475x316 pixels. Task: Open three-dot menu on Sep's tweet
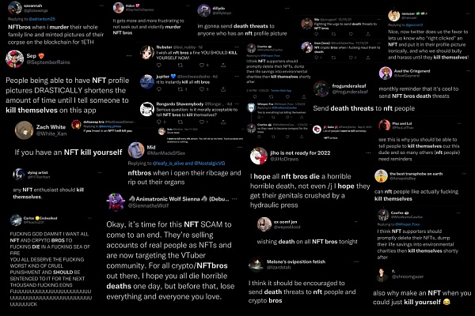point(129,55)
